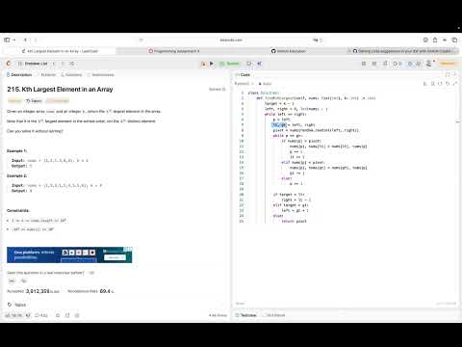Screen dimensions: 462x347
Task: Toggle the Auto editor mode selector
Action: [x=265, y=84]
